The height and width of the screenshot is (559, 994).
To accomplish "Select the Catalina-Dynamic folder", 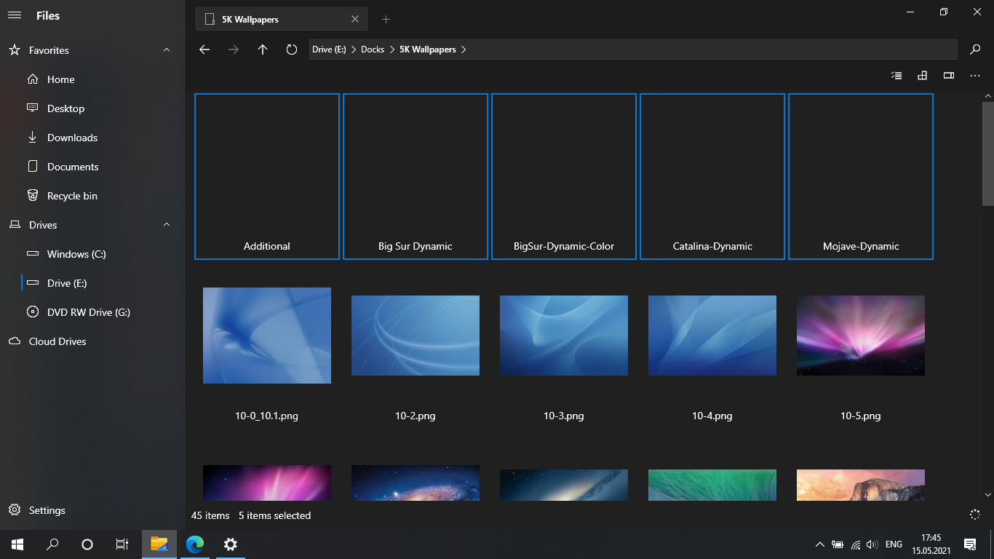I will pyautogui.click(x=712, y=176).
